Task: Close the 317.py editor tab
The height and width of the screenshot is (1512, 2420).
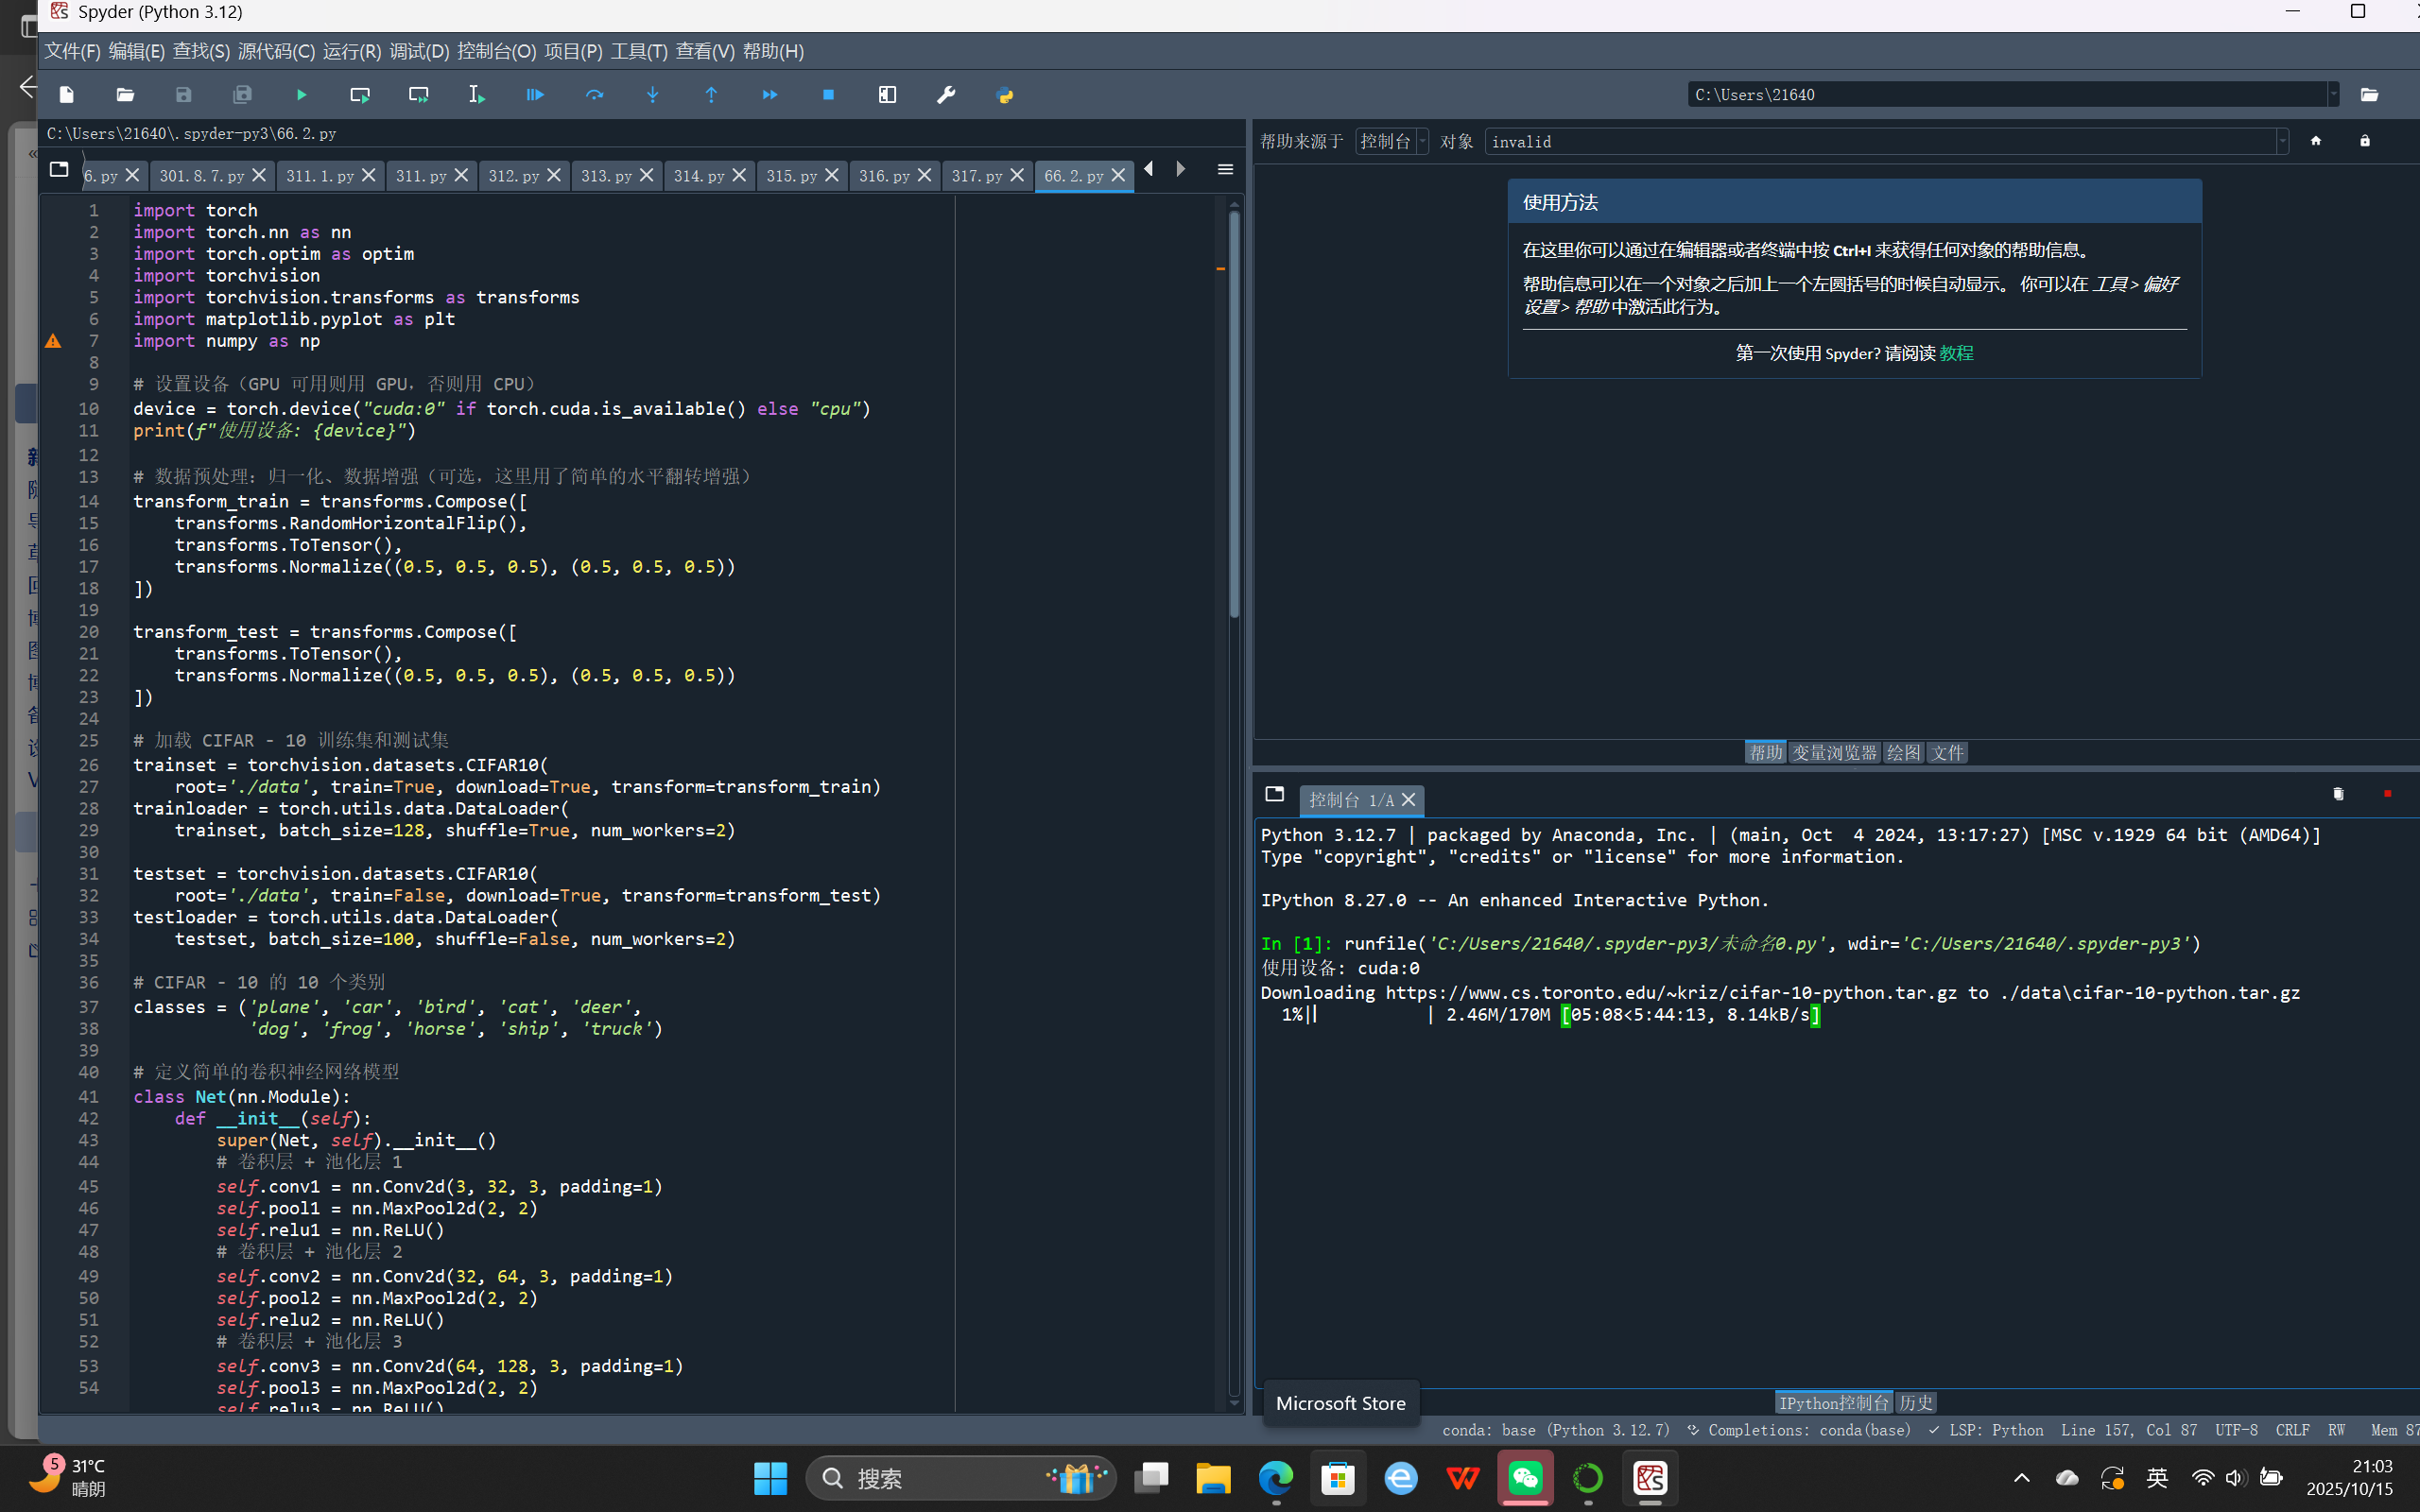Action: (x=1017, y=175)
